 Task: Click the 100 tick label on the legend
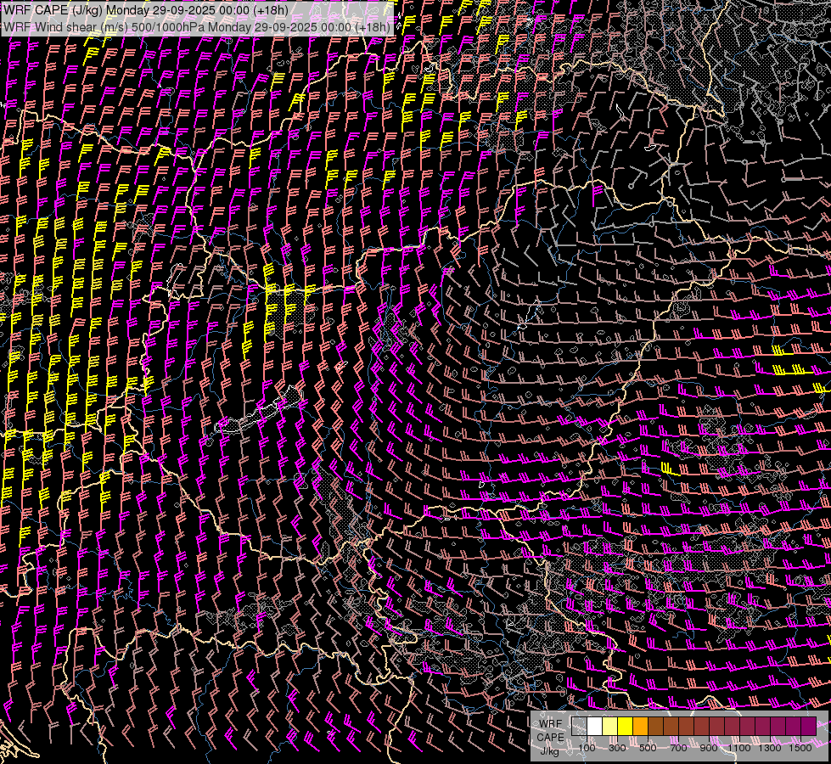587,748
